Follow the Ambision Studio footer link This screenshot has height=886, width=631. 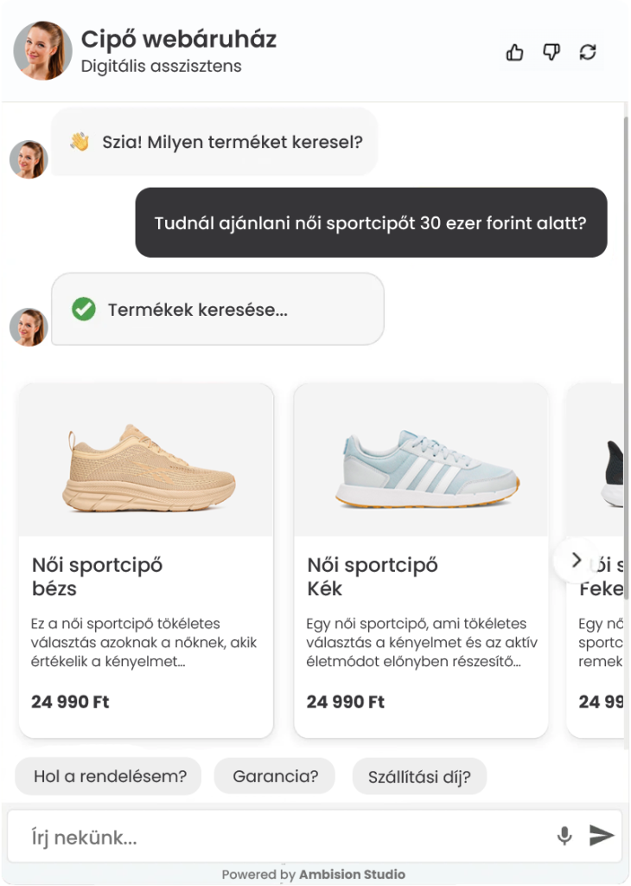click(x=352, y=874)
